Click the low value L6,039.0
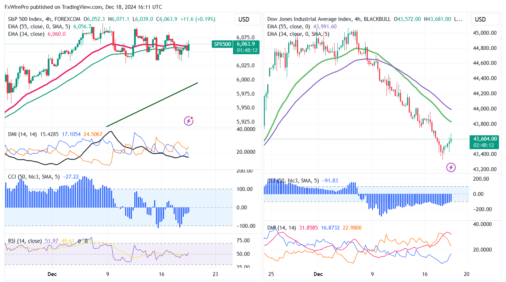The width and height of the screenshot is (506, 282). 143,19
